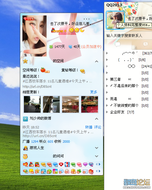Click the heart level 1 badge icon
This screenshot has width=152, height=190.
point(25,164)
